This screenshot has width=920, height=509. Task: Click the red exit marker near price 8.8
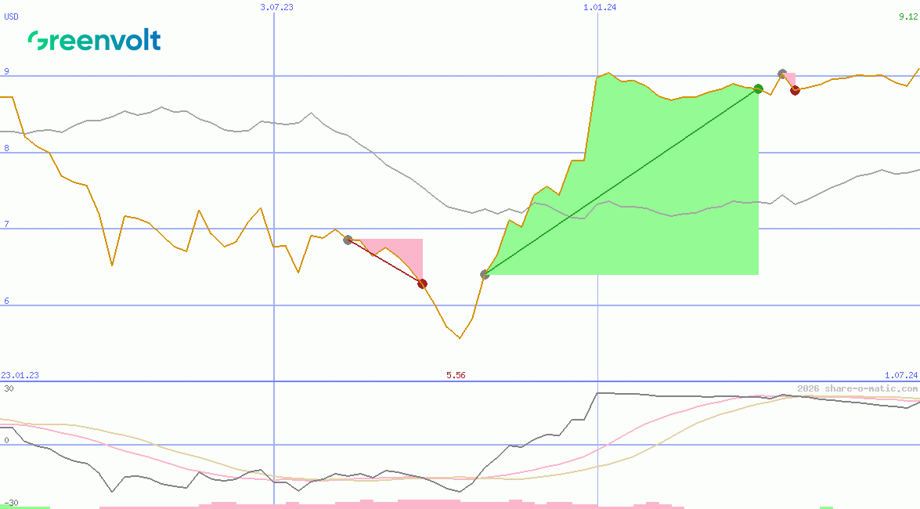pyautogui.click(x=795, y=90)
